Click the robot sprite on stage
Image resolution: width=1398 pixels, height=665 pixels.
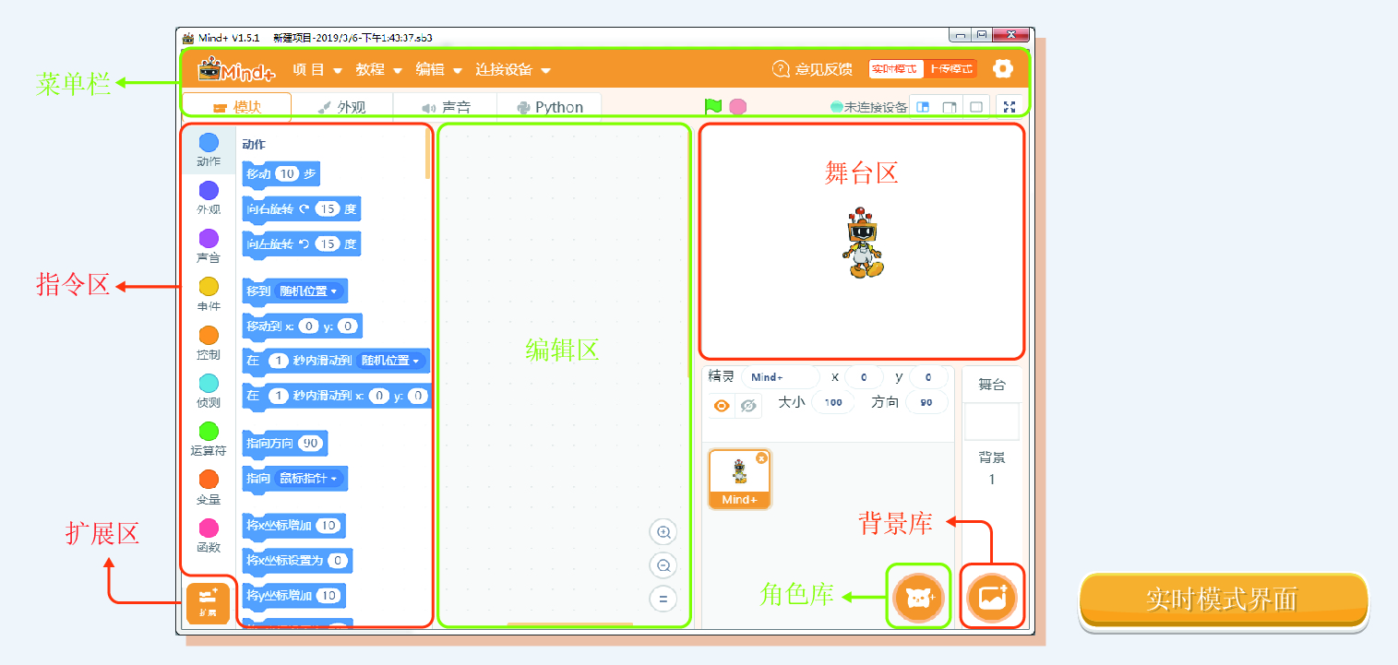tap(864, 242)
